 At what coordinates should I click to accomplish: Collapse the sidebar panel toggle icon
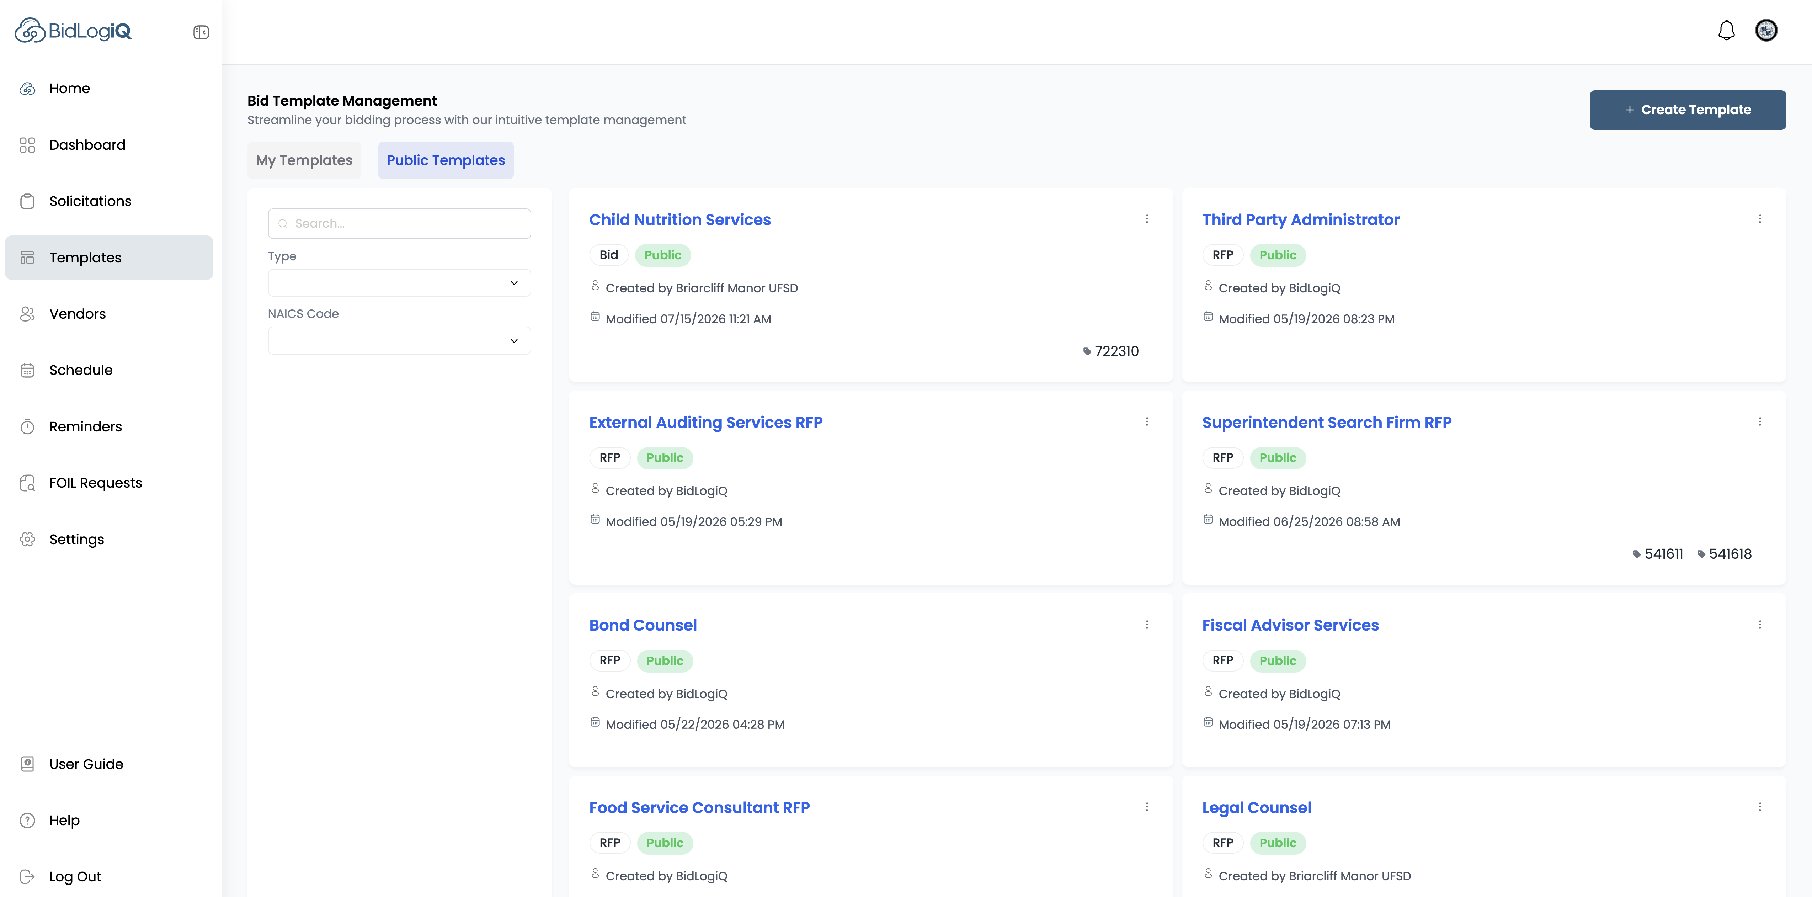(201, 32)
